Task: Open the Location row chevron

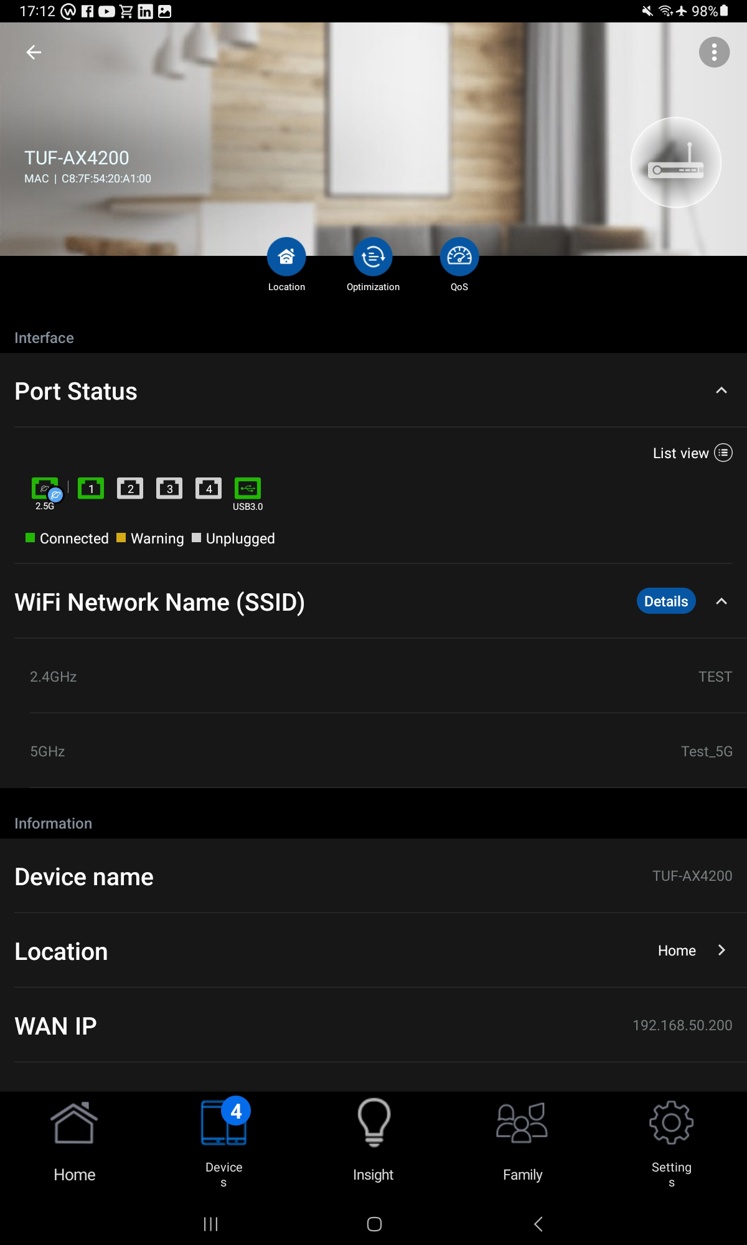Action: coord(721,951)
